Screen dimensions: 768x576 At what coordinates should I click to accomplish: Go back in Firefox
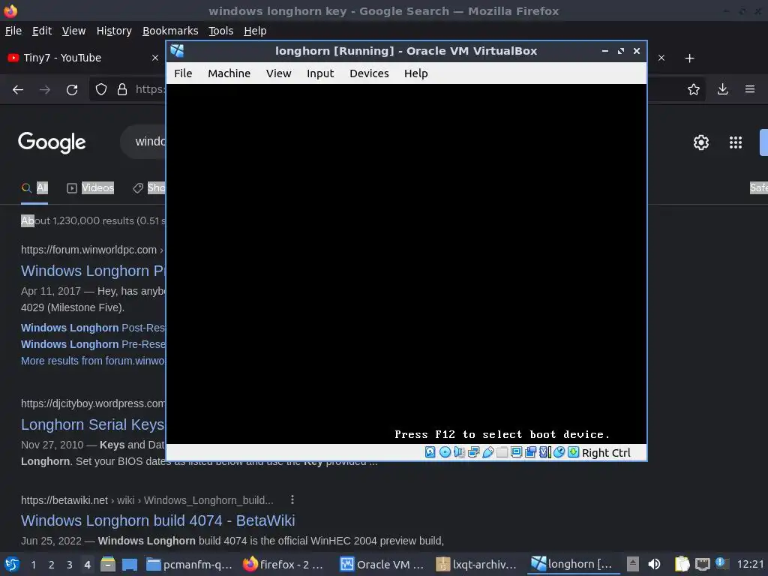tap(18, 90)
